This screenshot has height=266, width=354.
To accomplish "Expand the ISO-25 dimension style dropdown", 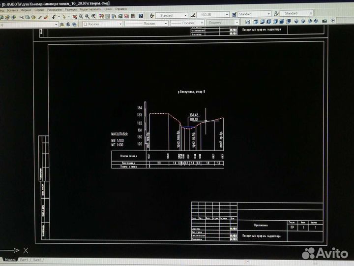I will coord(227,14).
